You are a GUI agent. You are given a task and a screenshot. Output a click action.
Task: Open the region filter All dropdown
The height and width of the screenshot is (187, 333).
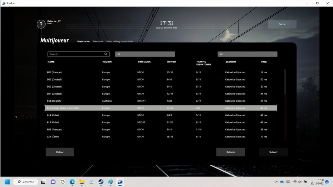click(145, 54)
